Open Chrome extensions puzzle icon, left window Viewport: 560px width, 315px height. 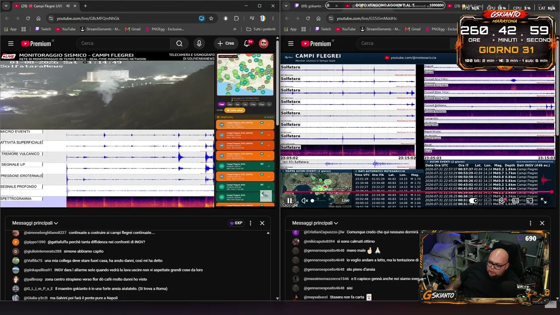coord(236,18)
